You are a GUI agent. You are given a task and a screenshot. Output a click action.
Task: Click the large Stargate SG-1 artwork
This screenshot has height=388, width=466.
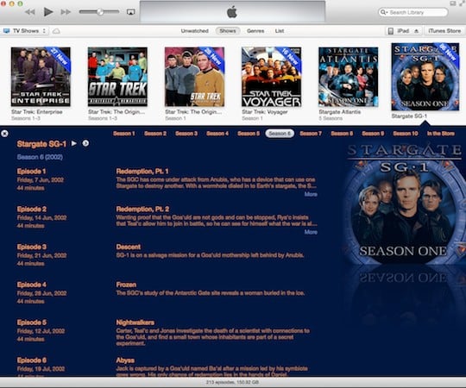(x=404, y=203)
